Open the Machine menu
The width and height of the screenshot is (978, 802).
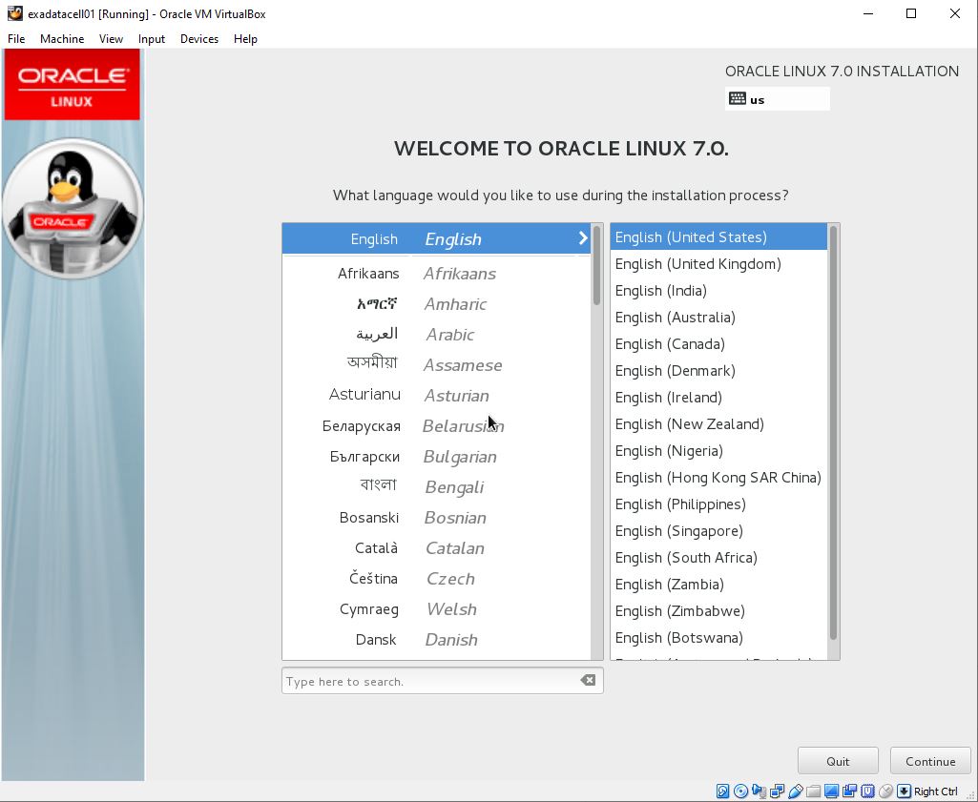click(62, 39)
